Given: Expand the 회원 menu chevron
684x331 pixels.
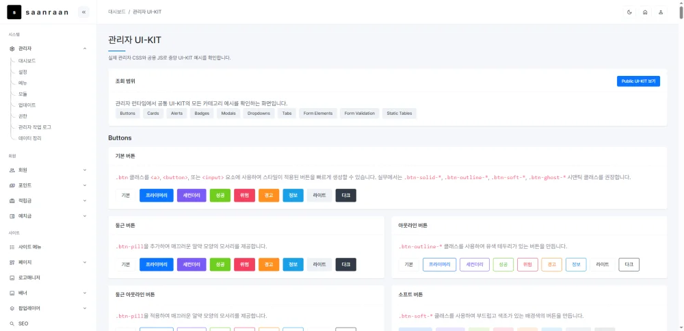Looking at the screenshot, I should [85, 170].
